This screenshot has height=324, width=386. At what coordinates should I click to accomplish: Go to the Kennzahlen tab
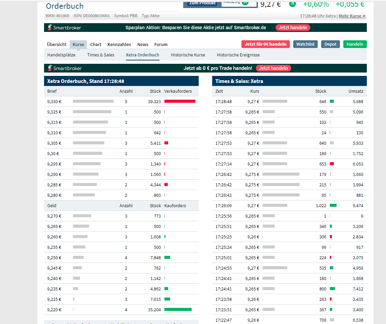click(x=119, y=44)
